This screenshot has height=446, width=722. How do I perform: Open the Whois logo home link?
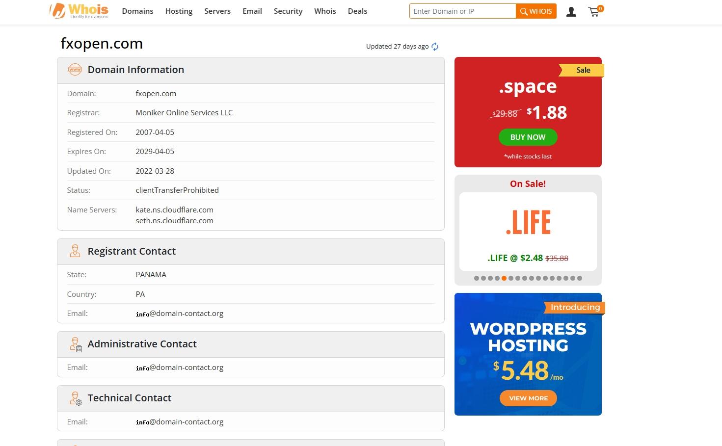coord(79,11)
